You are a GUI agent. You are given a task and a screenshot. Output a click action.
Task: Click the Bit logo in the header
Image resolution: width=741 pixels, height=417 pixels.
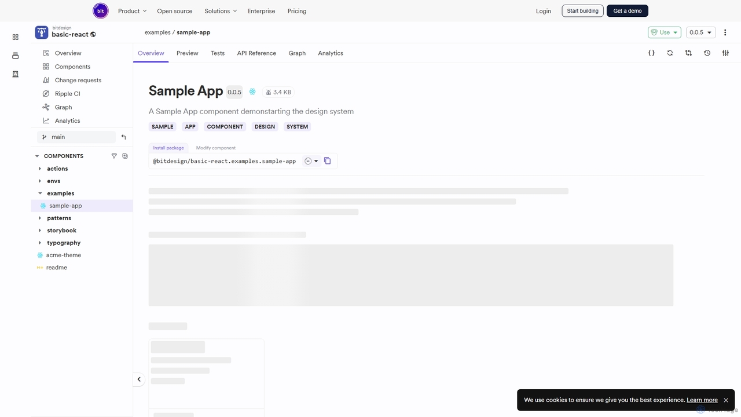[101, 10]
